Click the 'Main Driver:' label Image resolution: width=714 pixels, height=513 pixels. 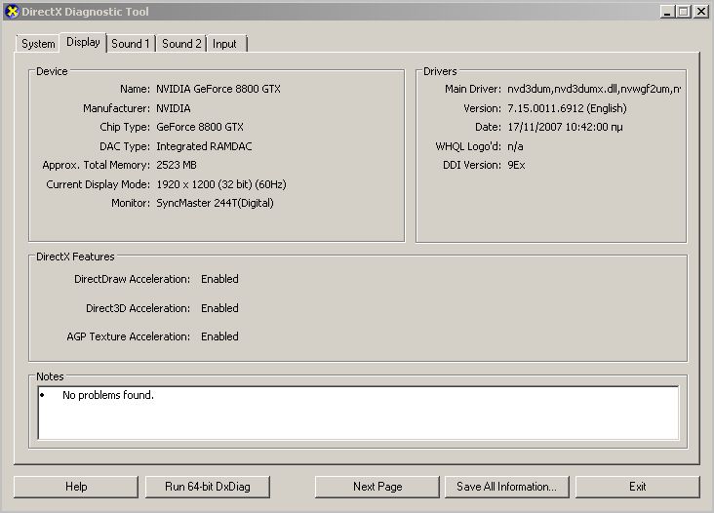(473, 89)
